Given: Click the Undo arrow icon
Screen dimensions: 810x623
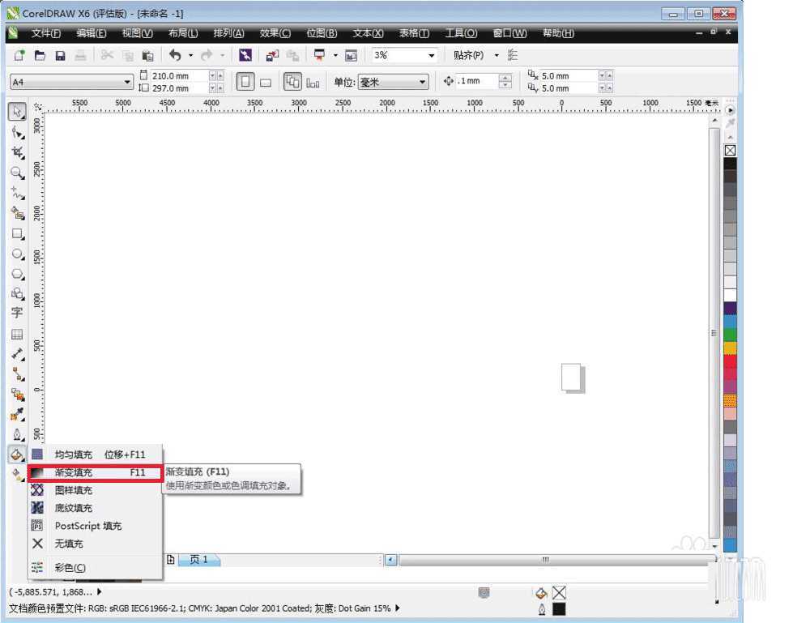Looking at the screenshot, I should click(x=176, y=55).
